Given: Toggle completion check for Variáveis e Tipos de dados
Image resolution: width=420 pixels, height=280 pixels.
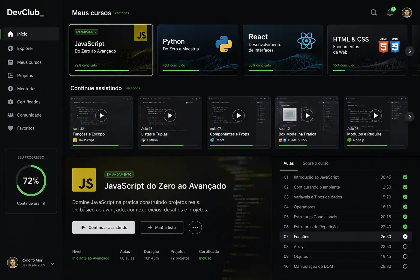Looking at the screenshot, I should tap(405, 197).
